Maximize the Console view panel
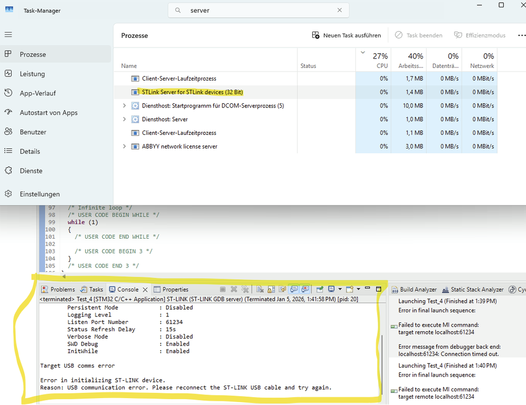 pos(379,289)
